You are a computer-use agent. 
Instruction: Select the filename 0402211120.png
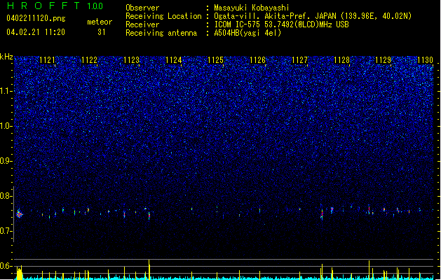pyautogui.click(x=36, y=19)
